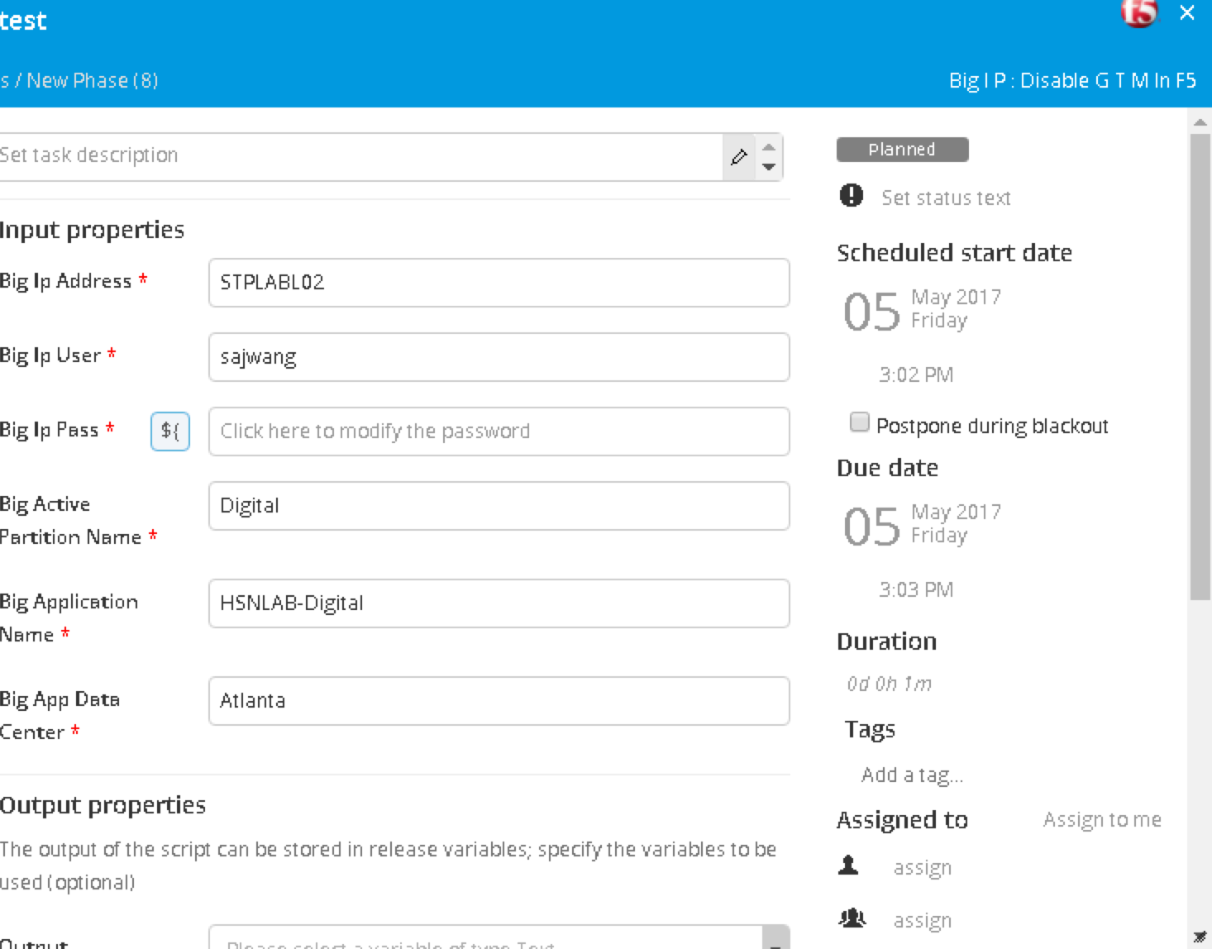Edit the Big App Data Center field
Screen dimensions: 1212x949
click(x=499, y=701)
